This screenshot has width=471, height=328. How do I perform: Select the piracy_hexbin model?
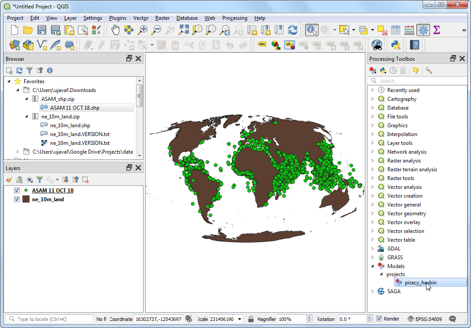coord(420,283)
